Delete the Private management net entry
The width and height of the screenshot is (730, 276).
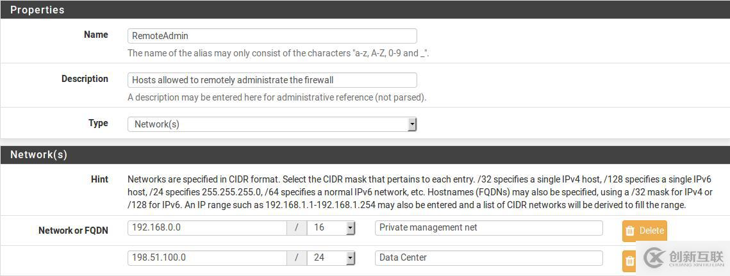click(644, 231)
